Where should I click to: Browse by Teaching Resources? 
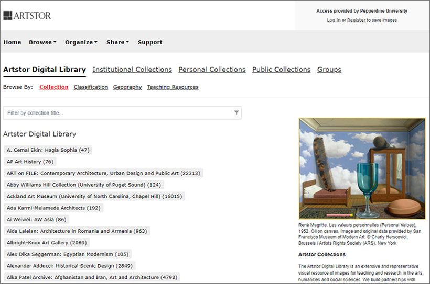173,87
